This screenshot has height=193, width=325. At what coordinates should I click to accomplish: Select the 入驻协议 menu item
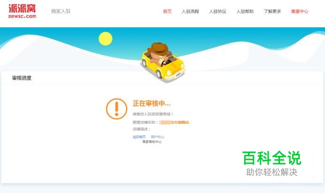coord(217,11)
